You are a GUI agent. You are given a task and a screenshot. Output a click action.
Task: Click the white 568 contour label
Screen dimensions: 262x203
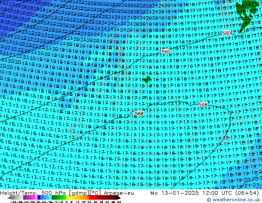(x=203, y=105)
